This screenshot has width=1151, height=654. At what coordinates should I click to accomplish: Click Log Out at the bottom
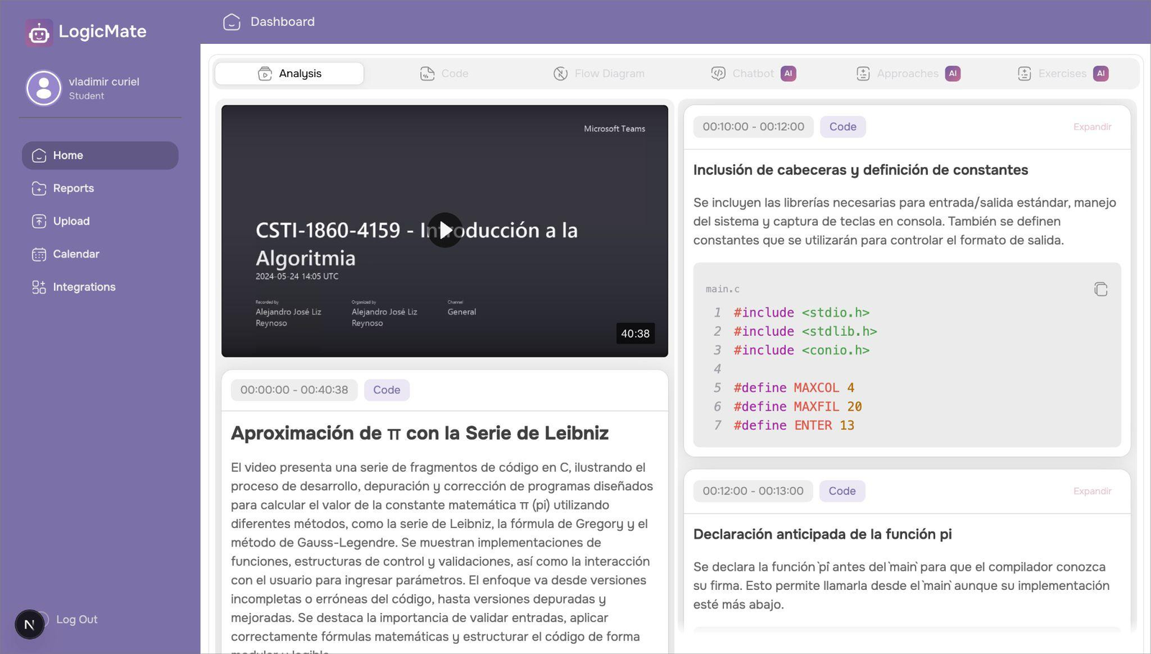pos(77,619)
